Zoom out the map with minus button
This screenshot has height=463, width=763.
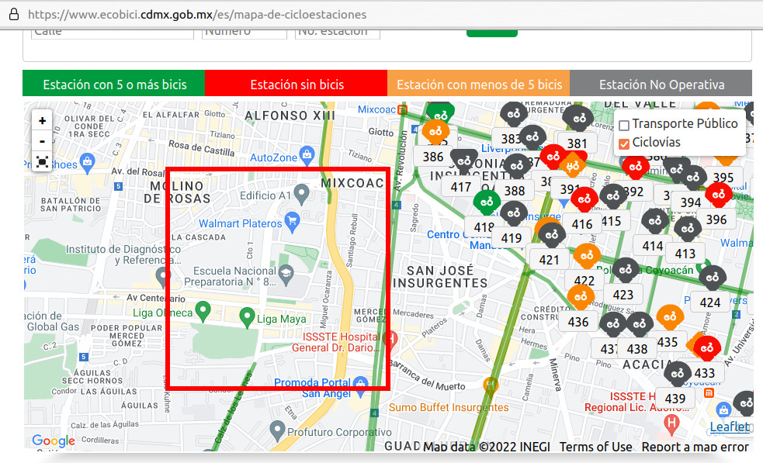(43, 141)
